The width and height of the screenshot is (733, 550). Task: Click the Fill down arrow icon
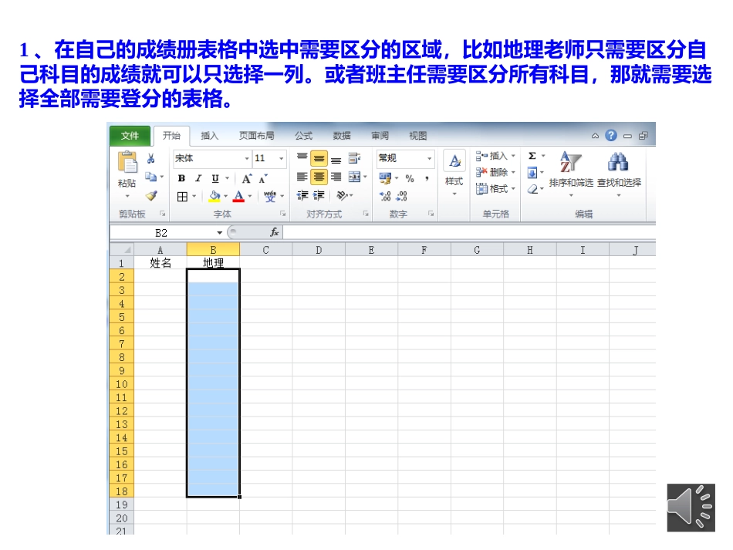click(532, 174)
